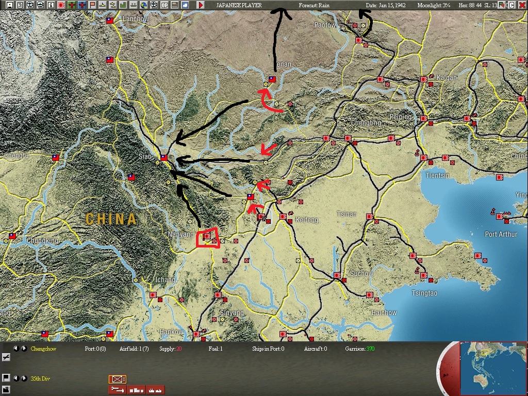Click the red rising-sun toolbar icon
Viewport: 528px width, 396px height.
click(61, 5)
